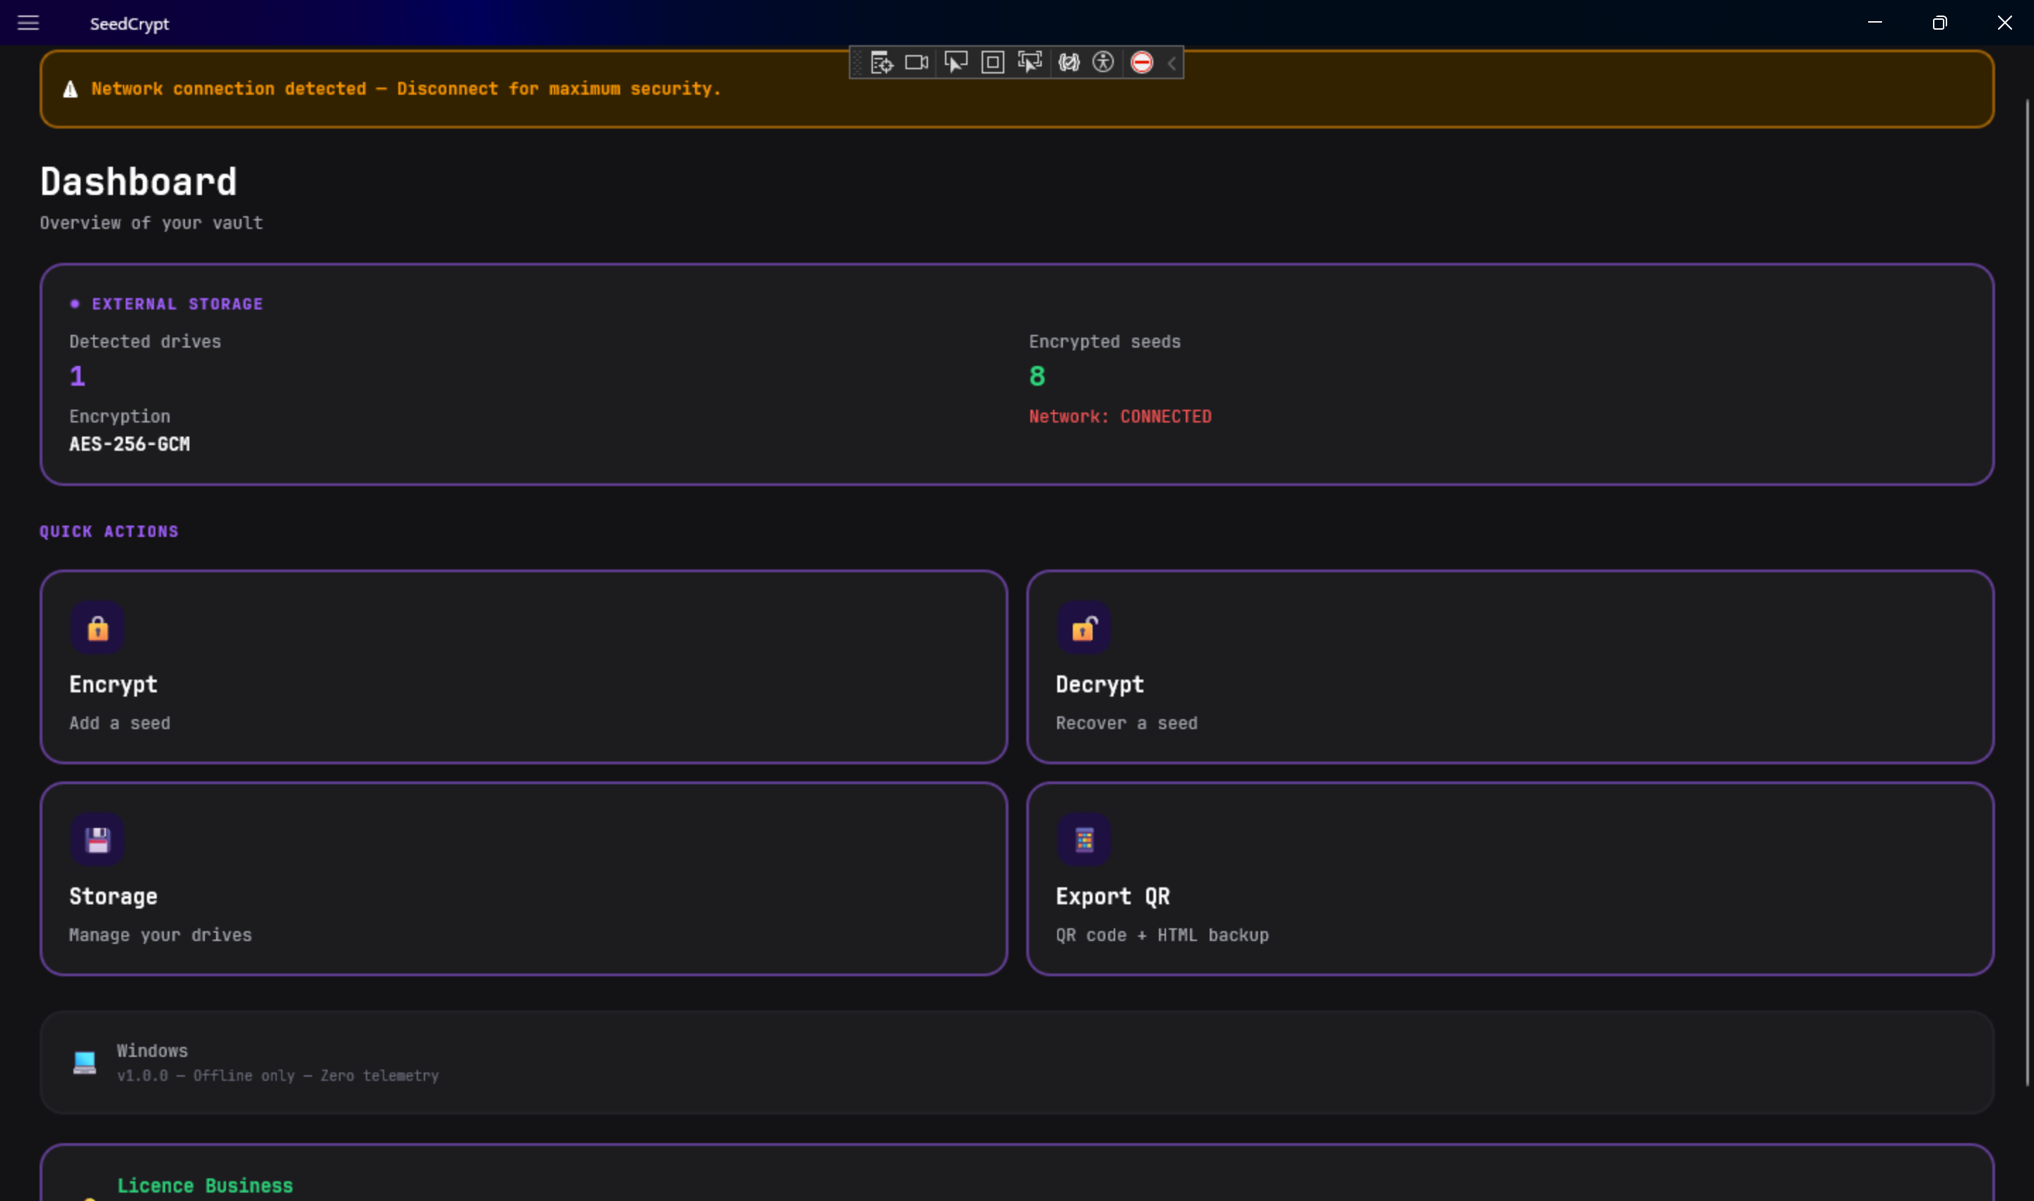Collapse the debug toolbar with chevron

(x=1171, y=63)
